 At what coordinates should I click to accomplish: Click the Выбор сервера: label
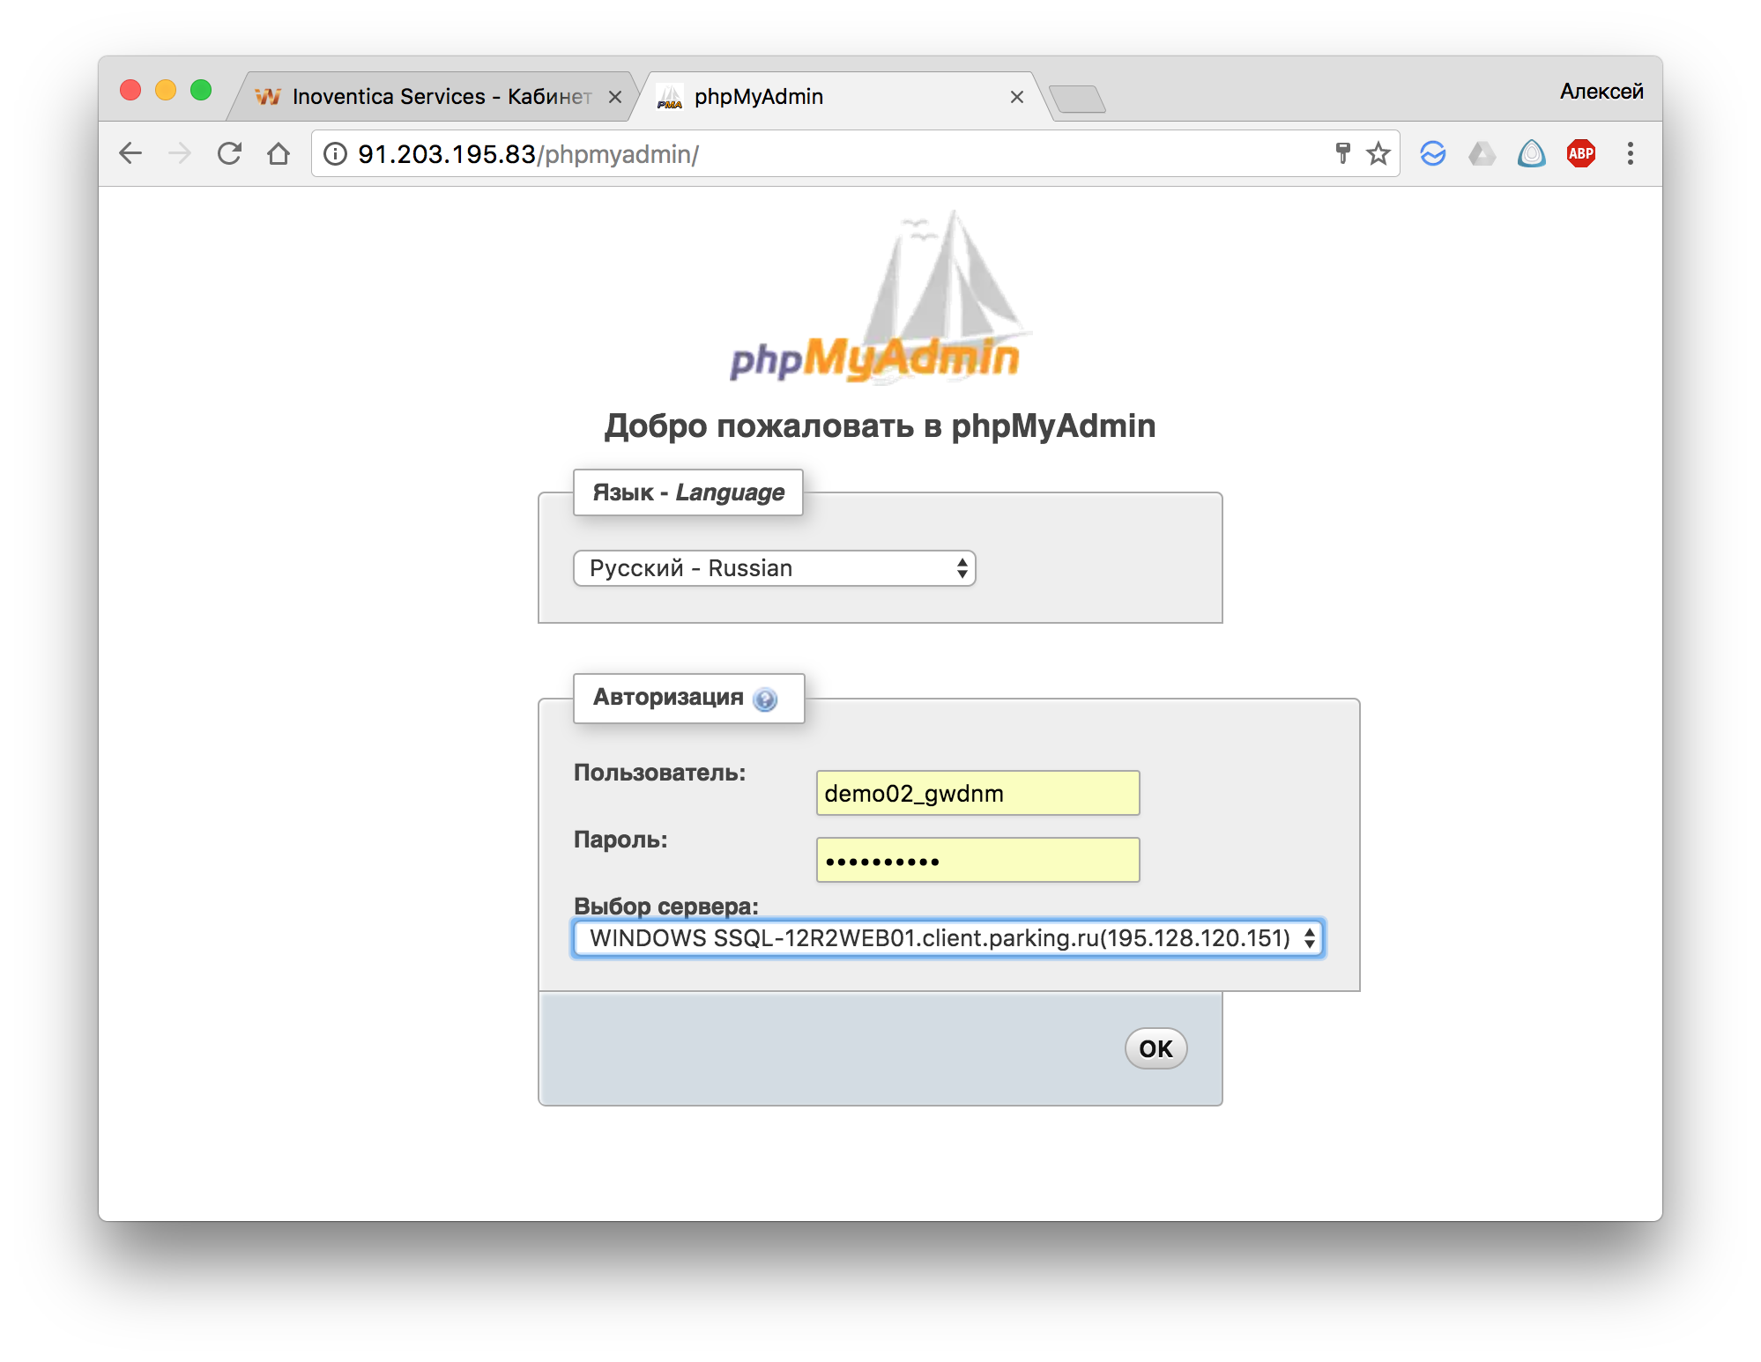point(666,906)
